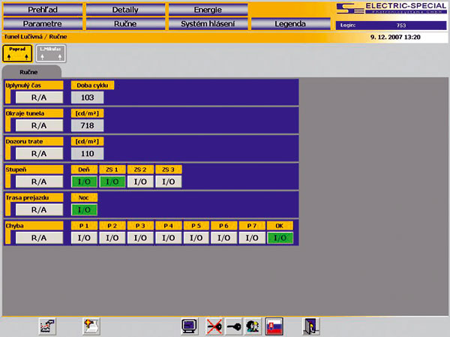Screen dimensions: 450x337
Task: Toggle the Deň I/O switch
Action: coord(82,181)
